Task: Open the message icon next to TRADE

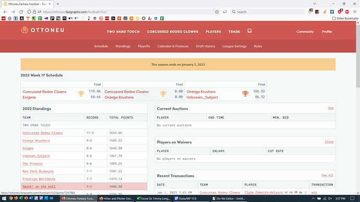Action: click(x=249, y=31)
